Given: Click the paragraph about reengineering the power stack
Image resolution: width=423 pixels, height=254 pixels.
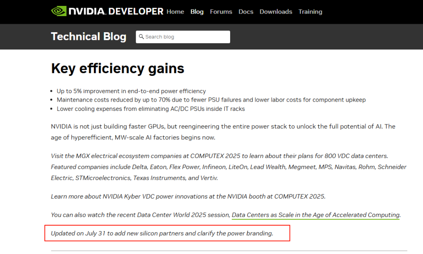Looking at the screenshot, I should tap(223, 132).
